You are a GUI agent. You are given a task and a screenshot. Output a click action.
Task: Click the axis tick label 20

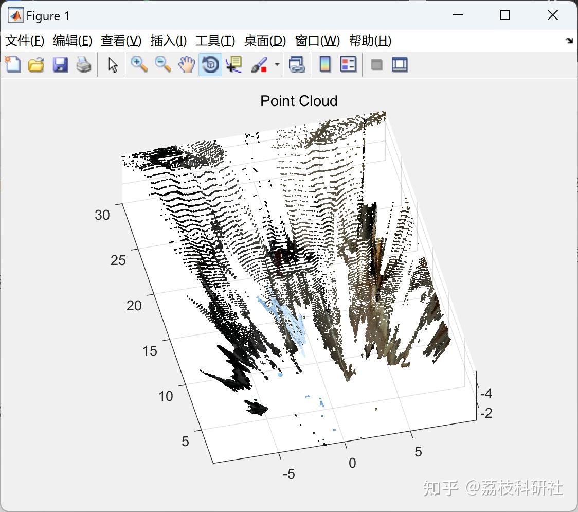click(134, 306)
